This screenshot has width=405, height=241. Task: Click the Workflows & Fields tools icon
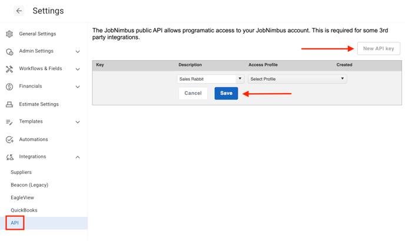(9, 69)
